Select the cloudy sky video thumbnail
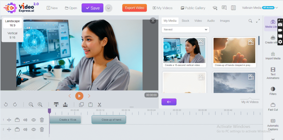The width and height of the screenshot is (283, 140). (x=234, y=83)
